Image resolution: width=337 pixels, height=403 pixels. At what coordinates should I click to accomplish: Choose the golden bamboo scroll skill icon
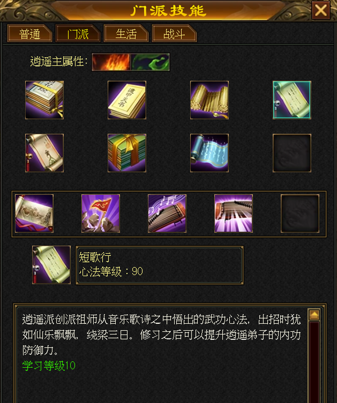pyautogui.click(x=210, y=100)
